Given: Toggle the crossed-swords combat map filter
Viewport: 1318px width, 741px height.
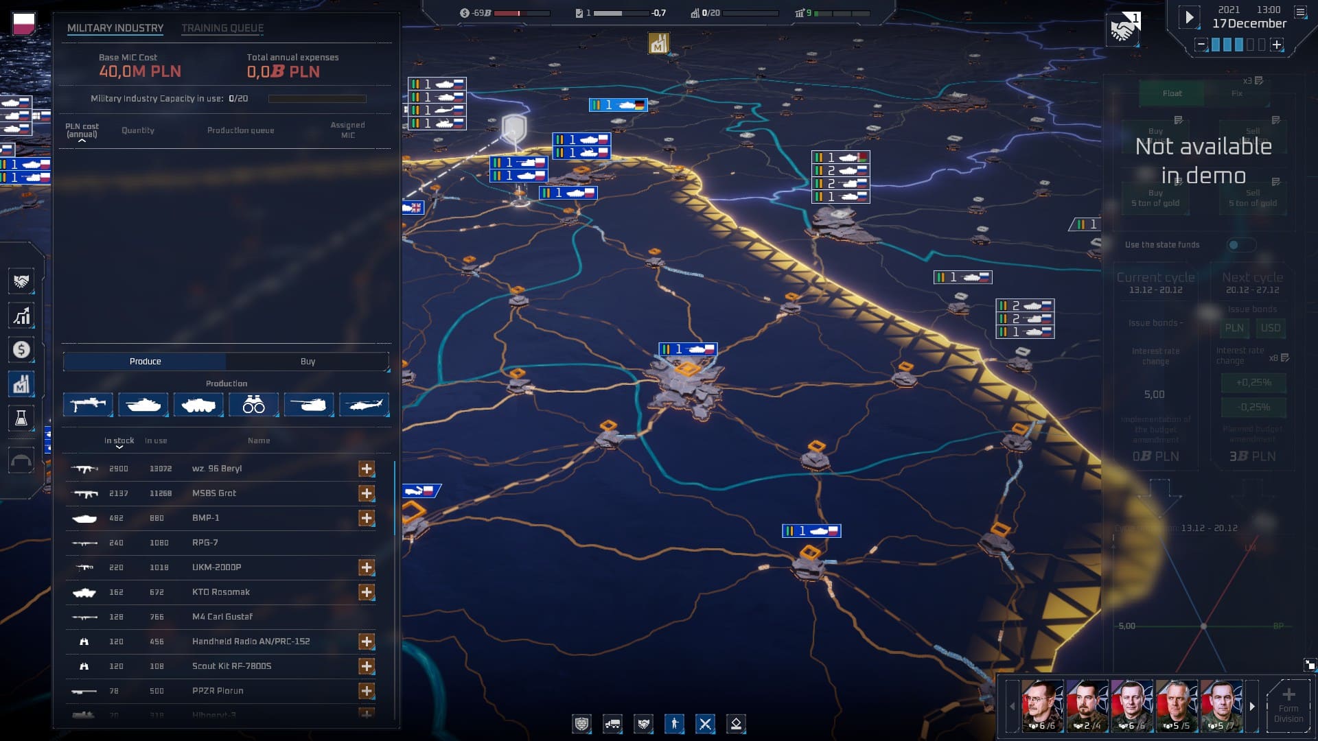Looking at the screenshot, I should (705, 724).
